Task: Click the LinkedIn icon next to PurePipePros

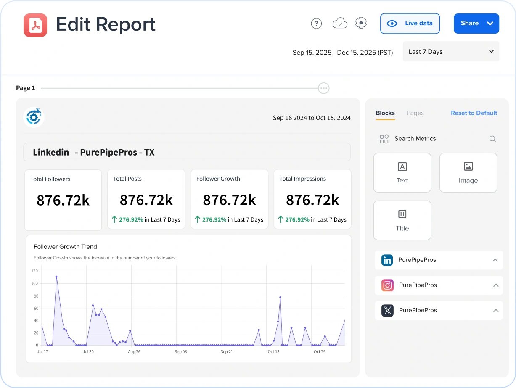Action: click(387, 260)
